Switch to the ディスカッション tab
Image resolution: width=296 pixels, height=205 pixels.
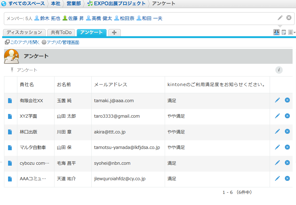[24, 33]
